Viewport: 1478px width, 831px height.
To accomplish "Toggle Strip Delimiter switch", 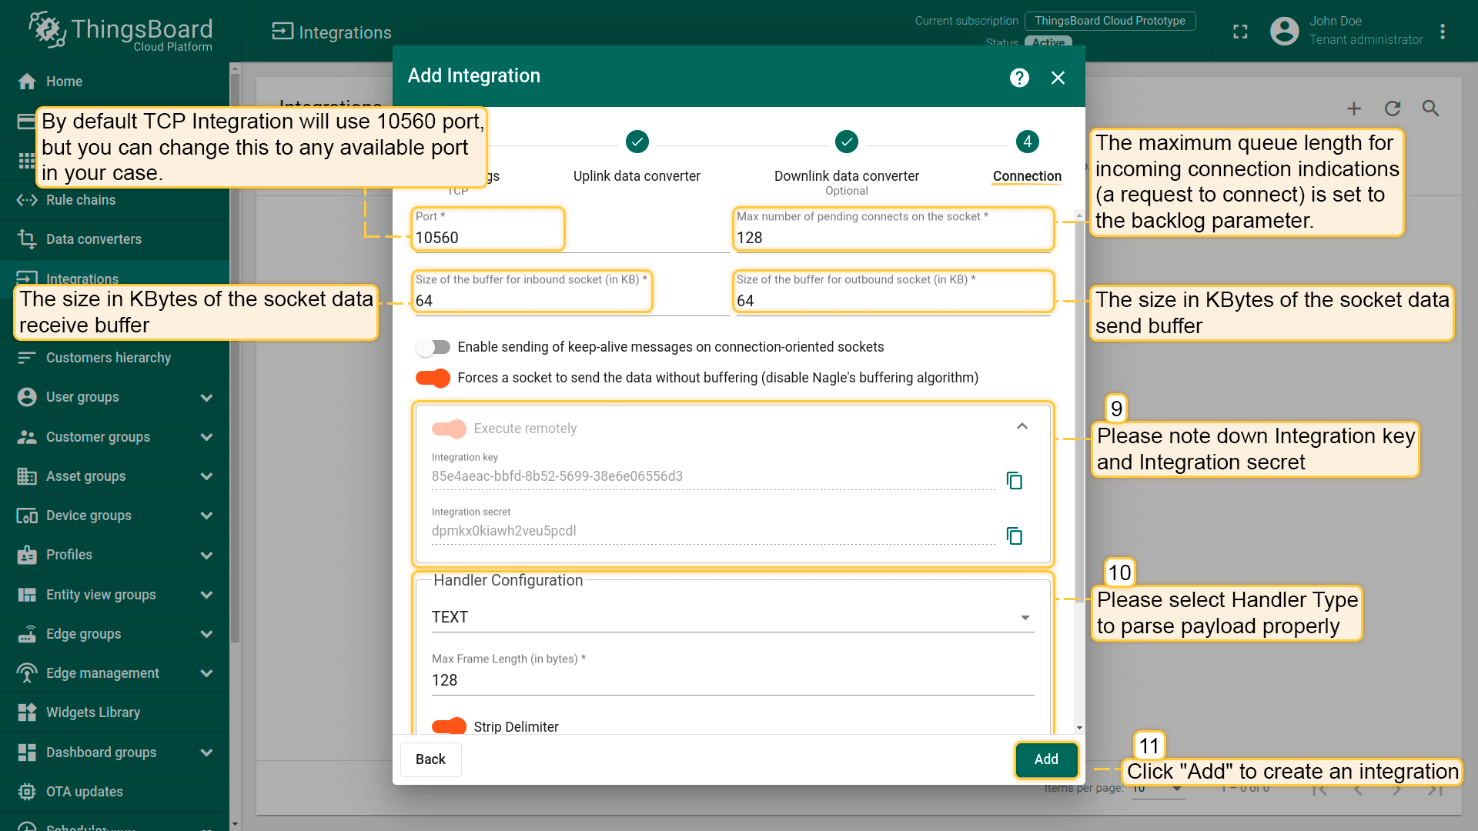I will click(x=449, y=726).
